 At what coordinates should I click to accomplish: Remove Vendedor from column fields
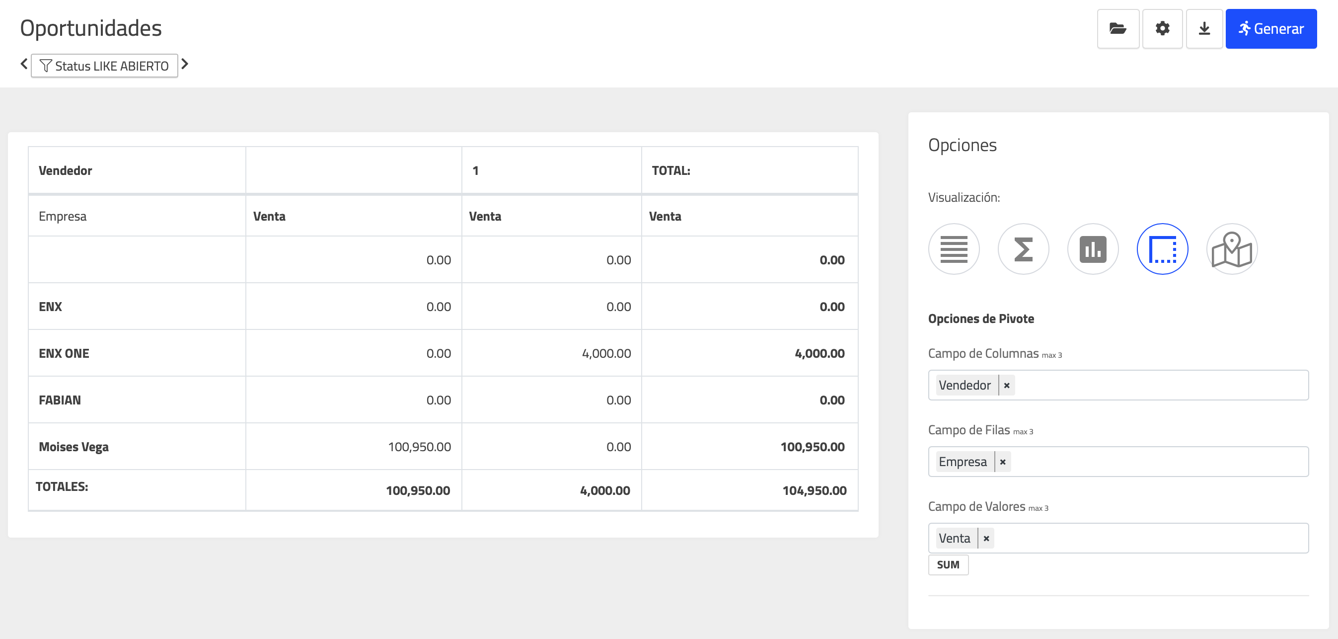(1007, 386)
